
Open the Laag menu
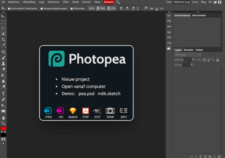41,2
